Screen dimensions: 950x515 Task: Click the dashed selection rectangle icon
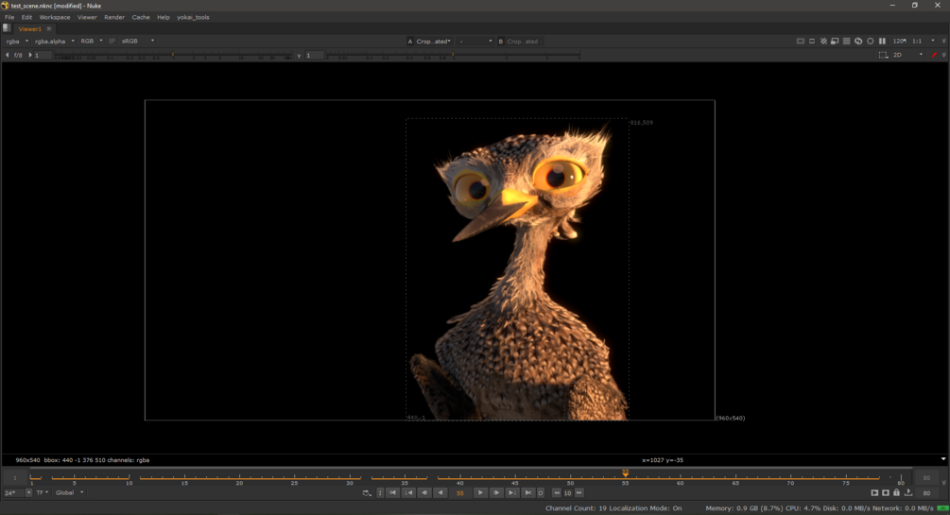coord(883,55)
